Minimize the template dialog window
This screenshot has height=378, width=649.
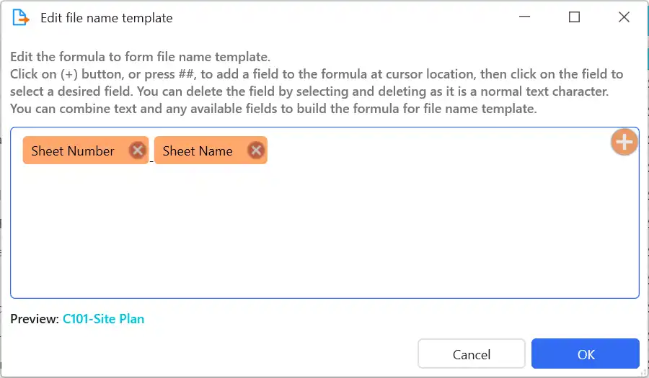(524, 17)
